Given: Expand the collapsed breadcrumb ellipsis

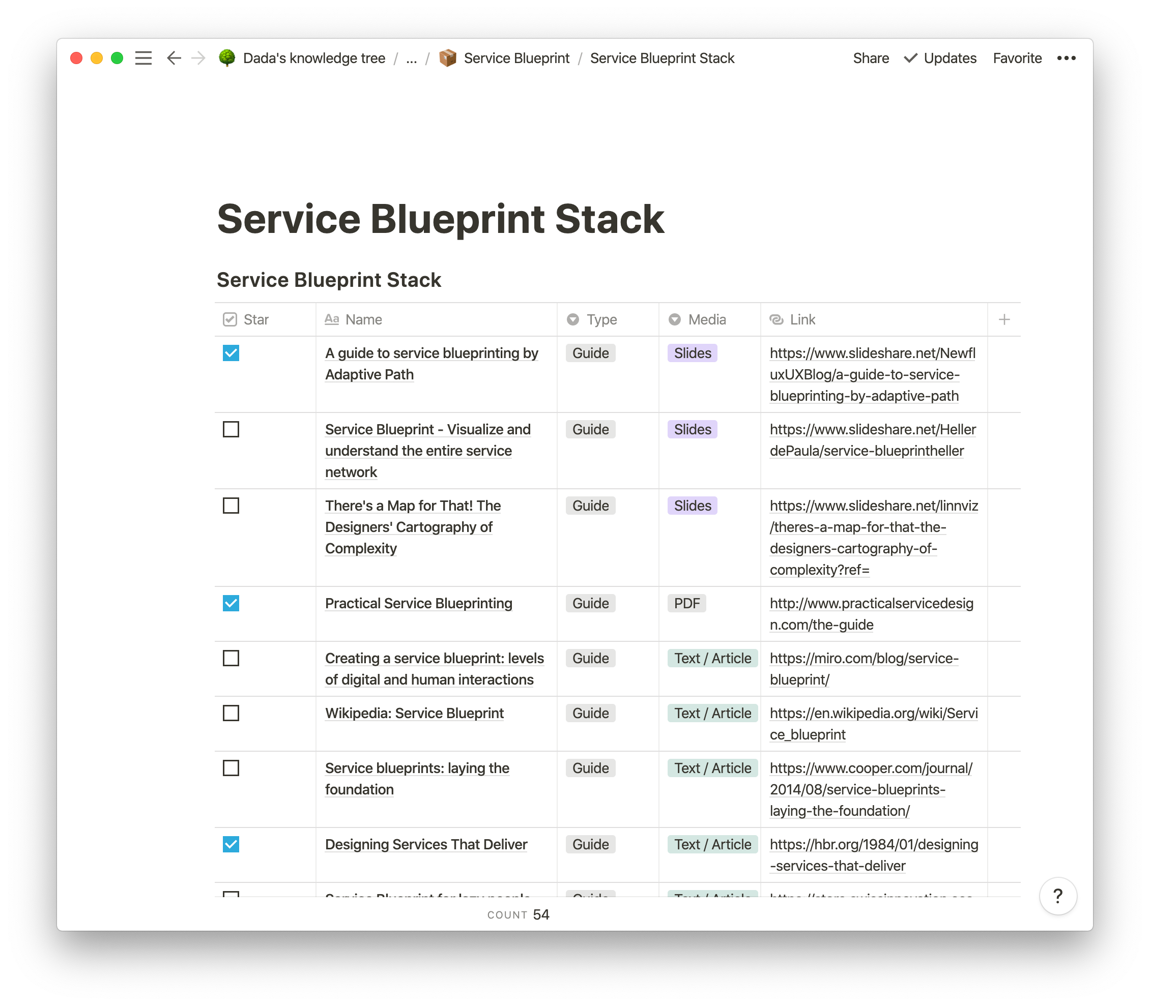Looking at the screenshot, I should coord(412,58).
